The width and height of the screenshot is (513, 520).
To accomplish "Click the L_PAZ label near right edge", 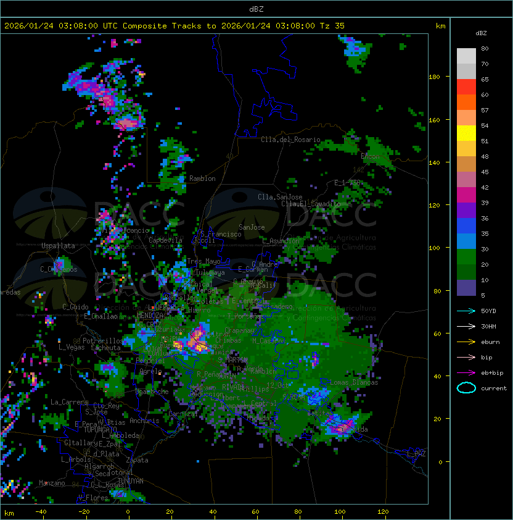I will (x=416, y=454).
